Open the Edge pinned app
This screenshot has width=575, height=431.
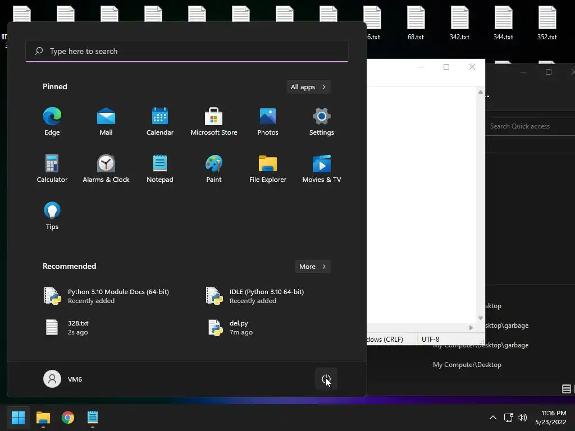52,121
